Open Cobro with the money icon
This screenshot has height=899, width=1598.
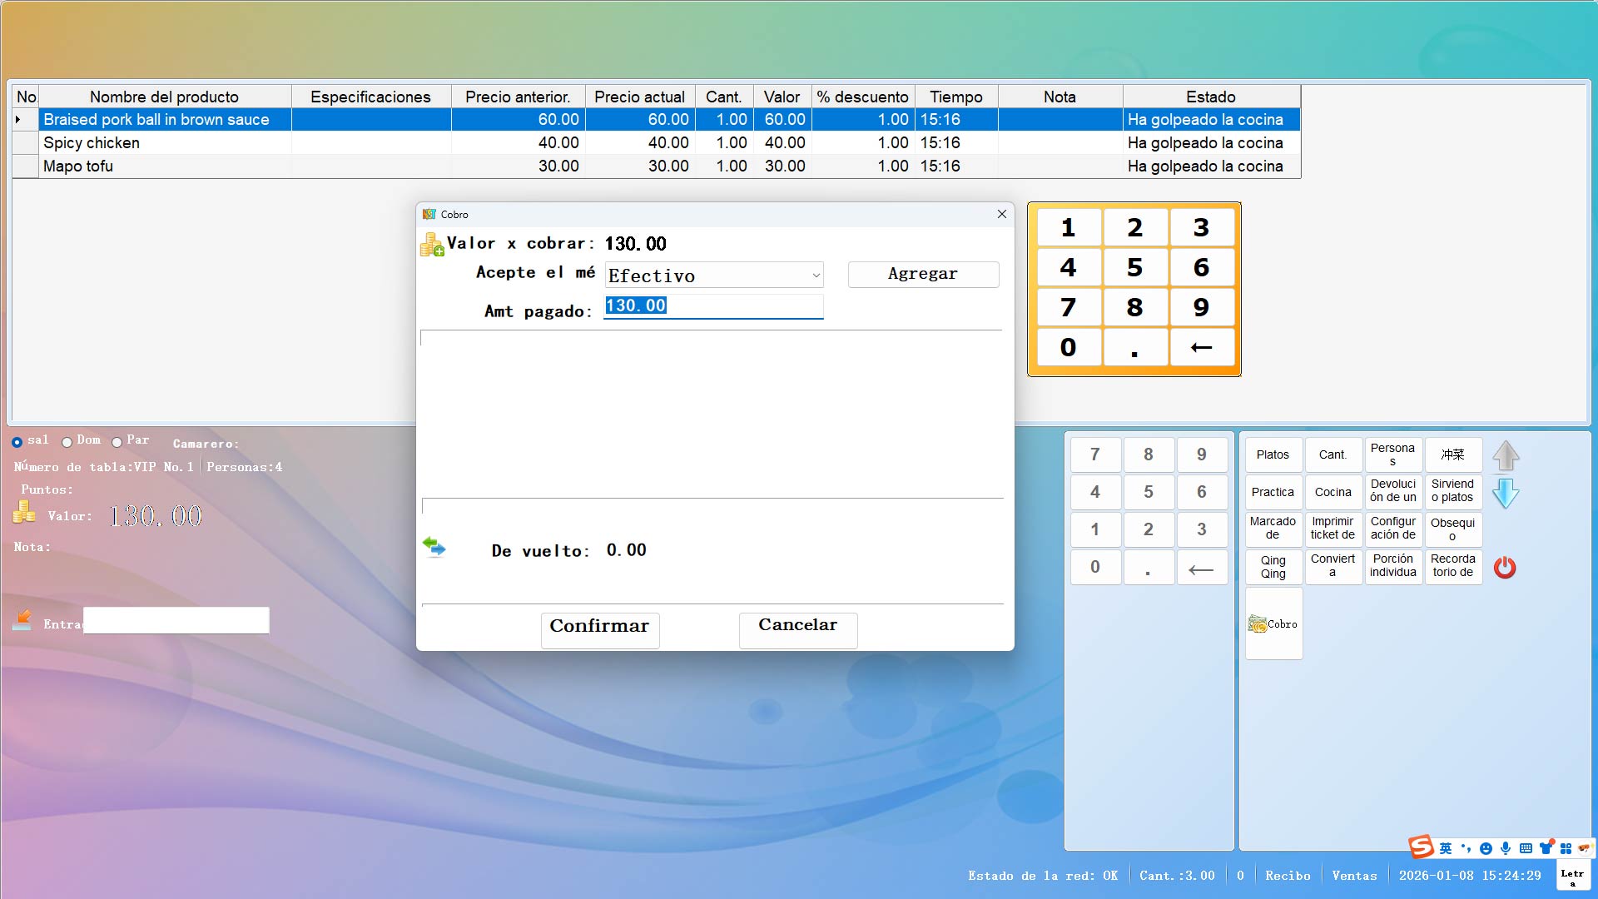pos(1273,623)
